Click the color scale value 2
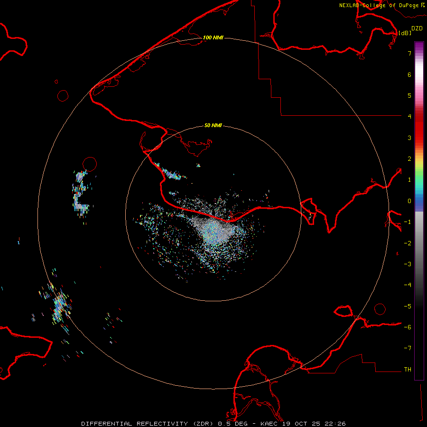The image size is (427, 427). click(409, 159)
